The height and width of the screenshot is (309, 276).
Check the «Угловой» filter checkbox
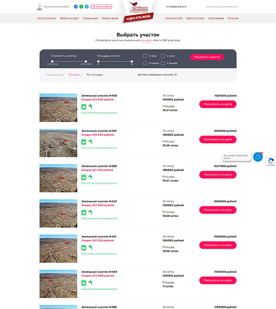click(x=145, y=63)
